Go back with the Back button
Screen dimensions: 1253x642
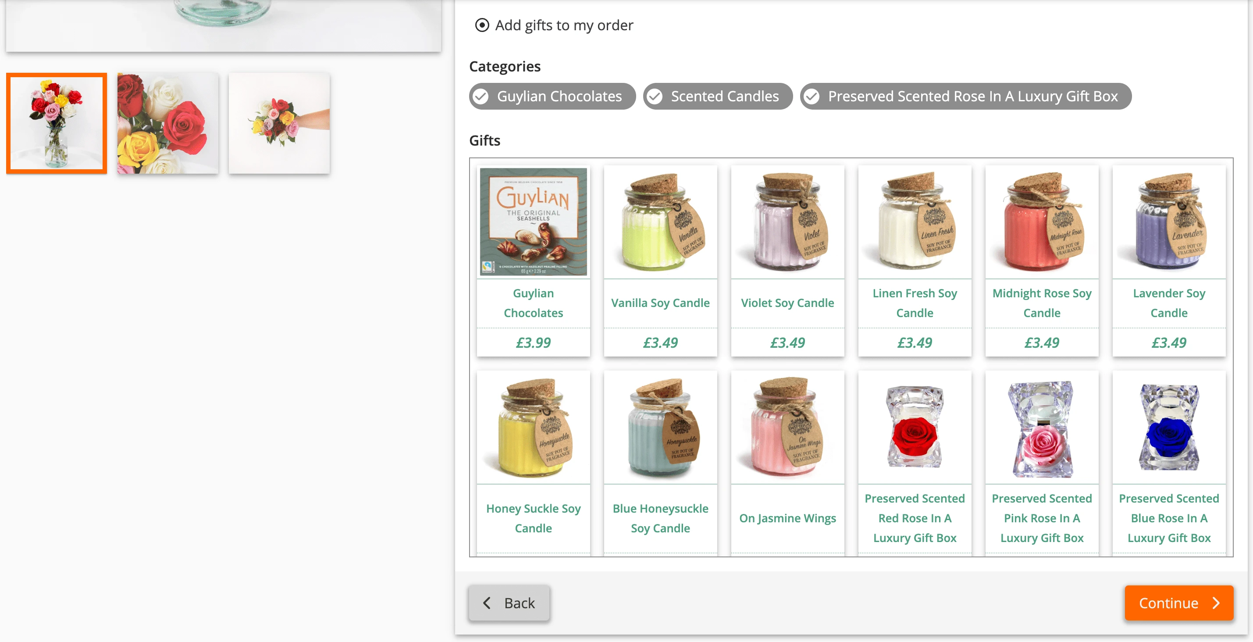[x=509, y=603]
